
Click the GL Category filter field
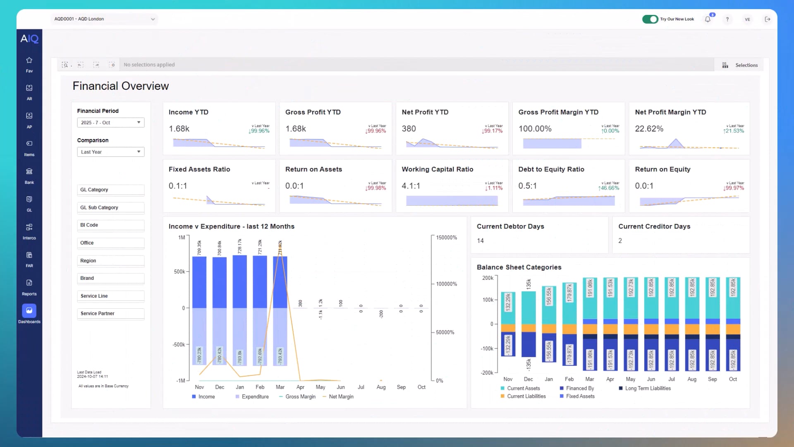(110, 190)
